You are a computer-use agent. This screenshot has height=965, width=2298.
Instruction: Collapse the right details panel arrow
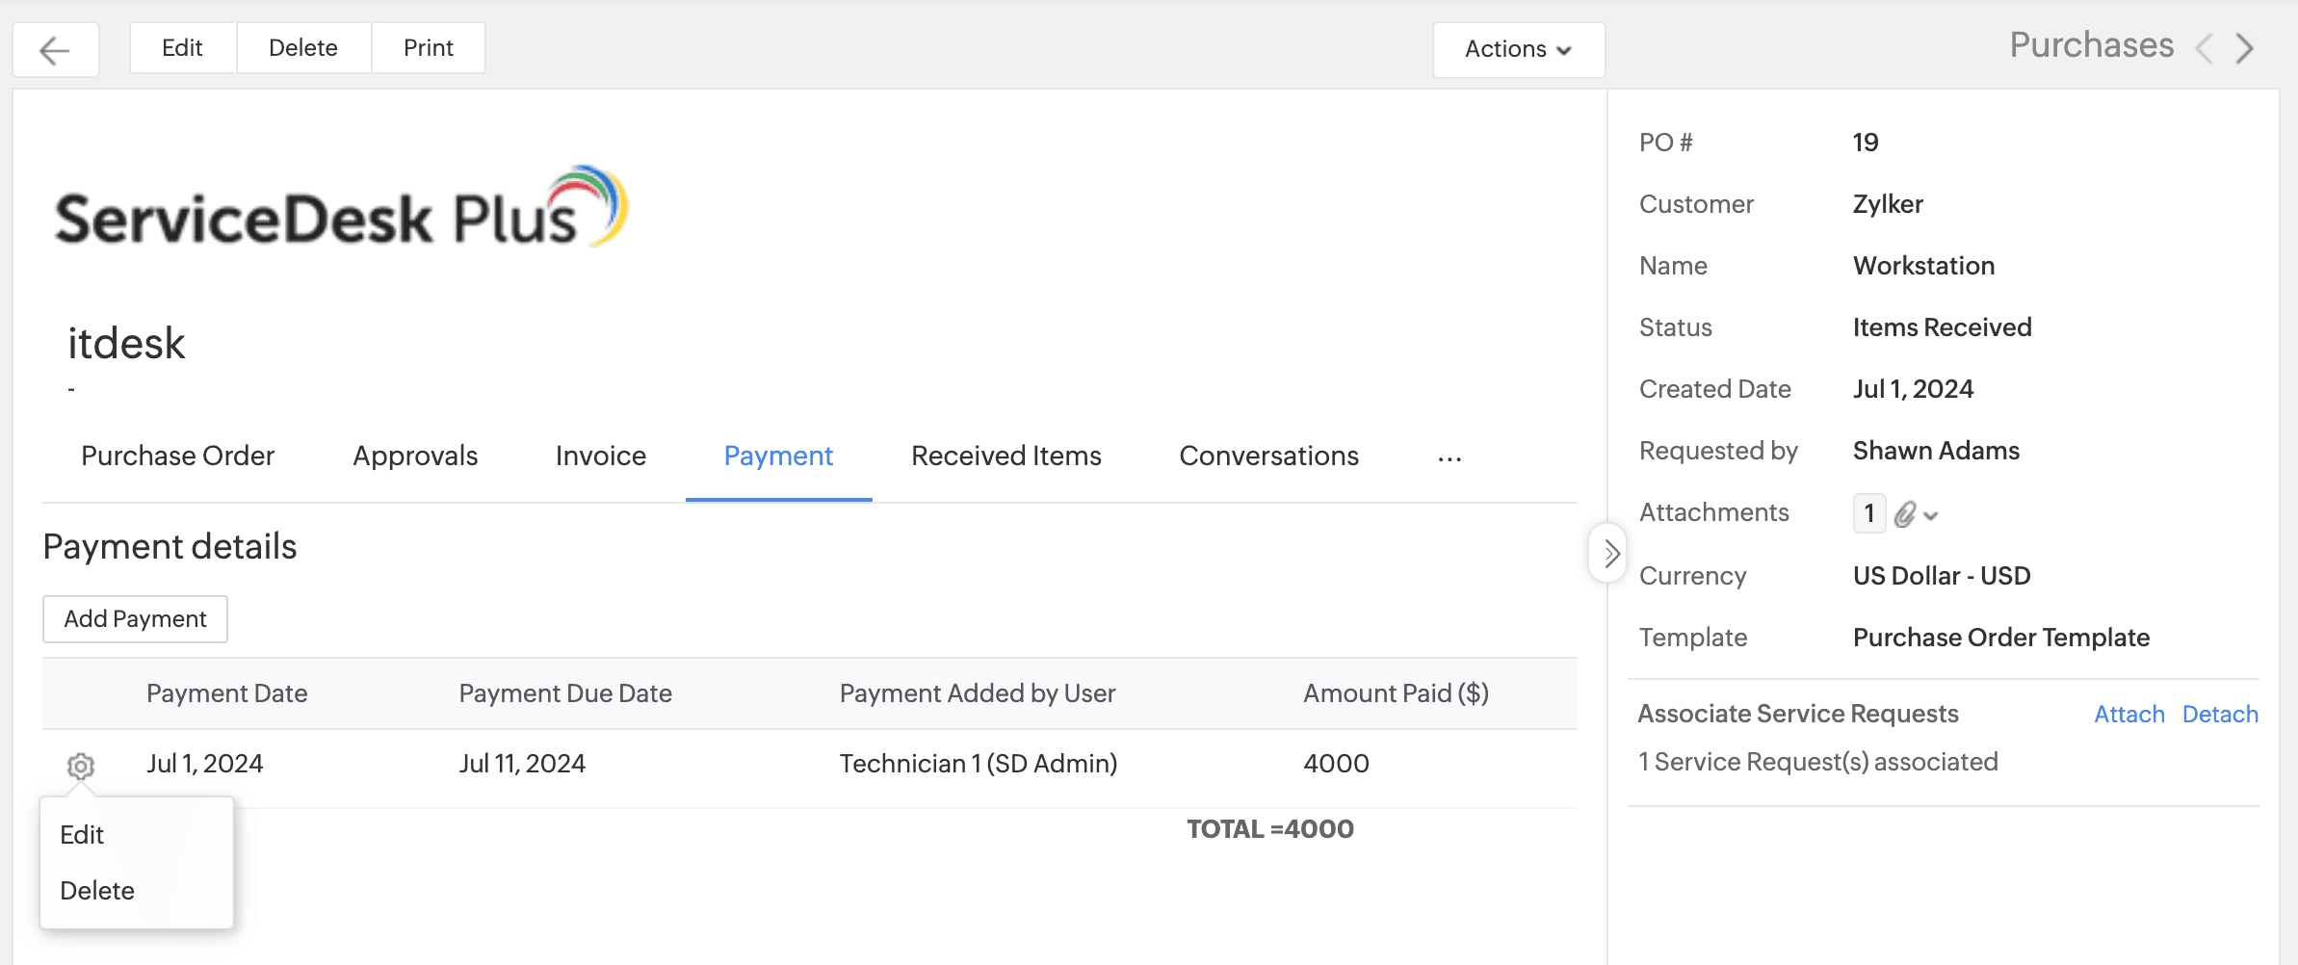click(1610, 554)
